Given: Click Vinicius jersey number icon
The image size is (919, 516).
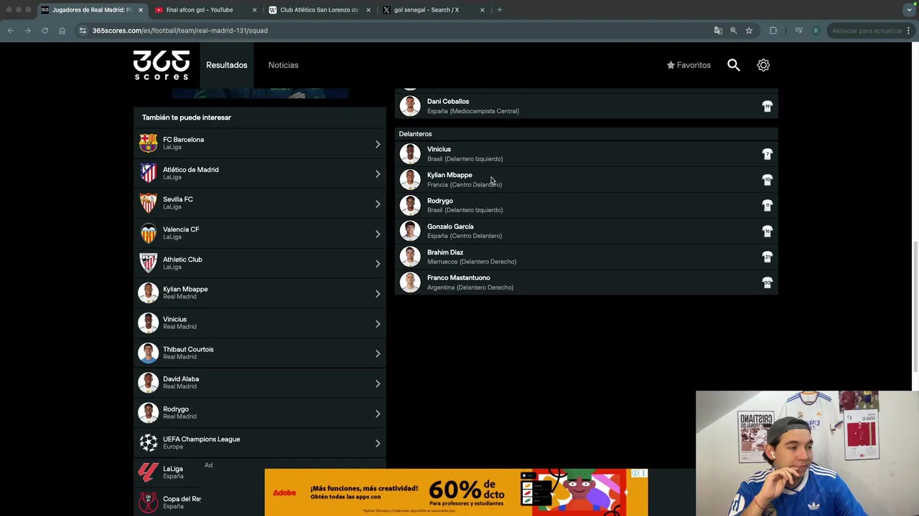Looking at the screenshot, I should click(x=767, y=154).
